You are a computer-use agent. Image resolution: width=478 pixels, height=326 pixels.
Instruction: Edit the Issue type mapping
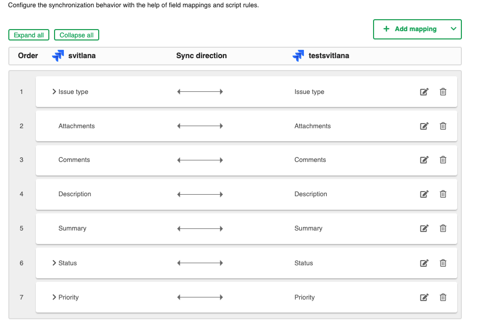[x=424, y=92]
